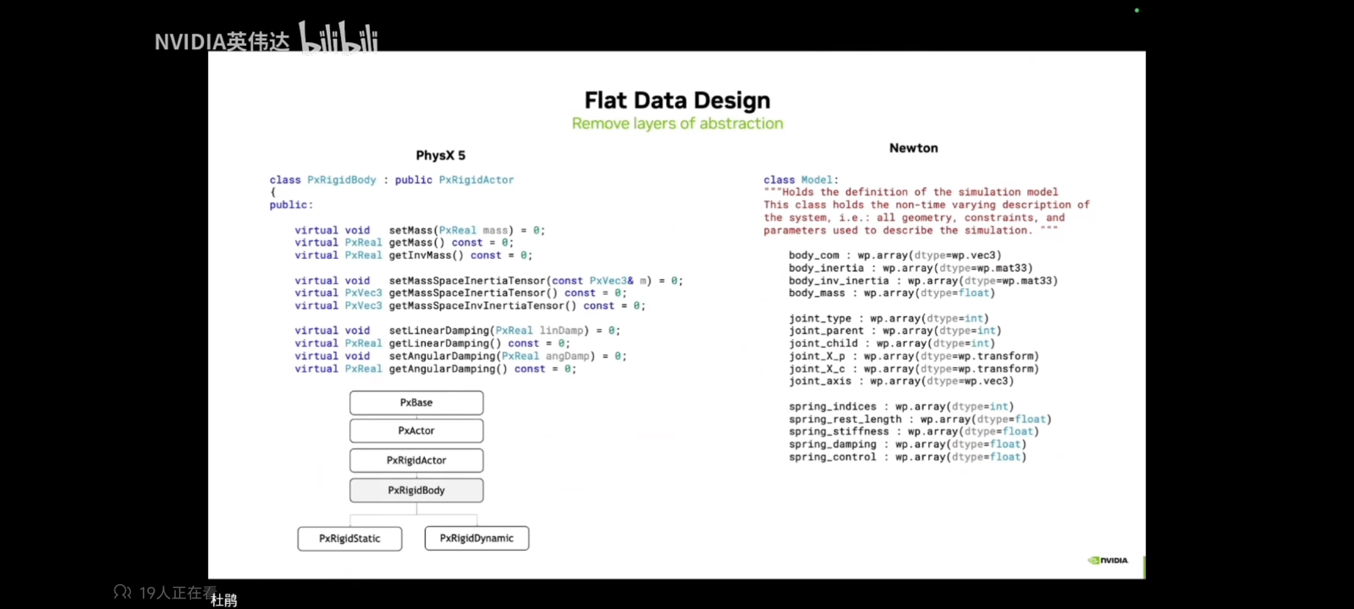Click the PxRigidStatic leaf box
Viewport: 1354px width, 609px height.
point(350,538)
